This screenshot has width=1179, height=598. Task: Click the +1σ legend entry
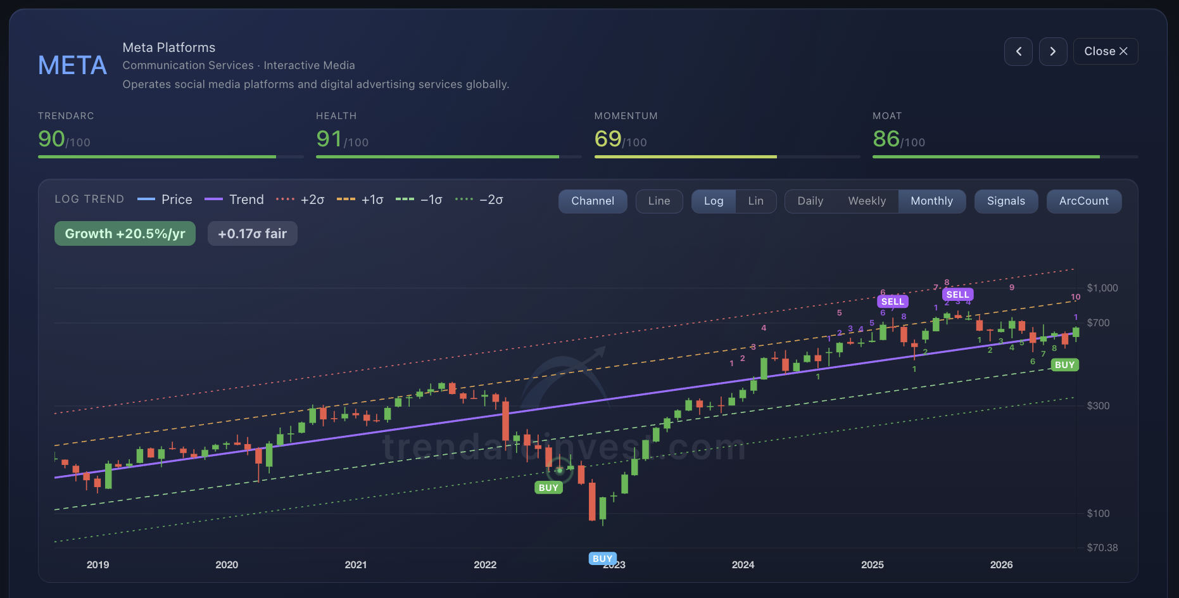(360, 200)
